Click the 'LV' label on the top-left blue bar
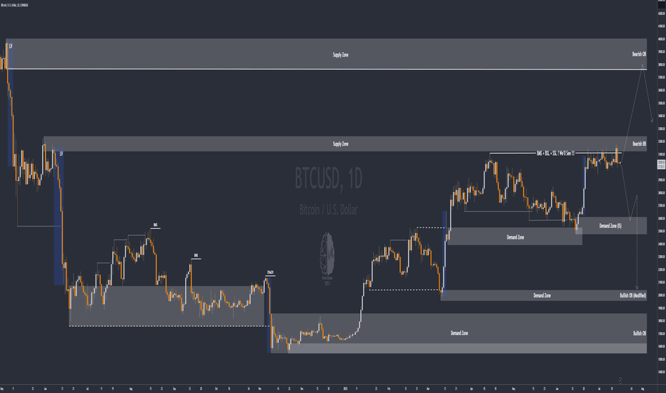Viewport: 666px width, 393px height. pyautogui.click(x=11, y=46)
